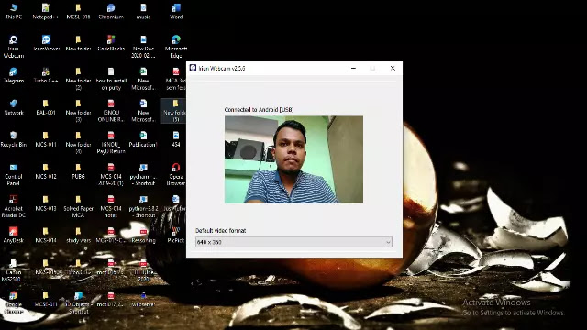Screen dimensions: 587x330
Task: Select the MCSL-016 folder icon
Action: pyautogui.click(x=78, y=11)
